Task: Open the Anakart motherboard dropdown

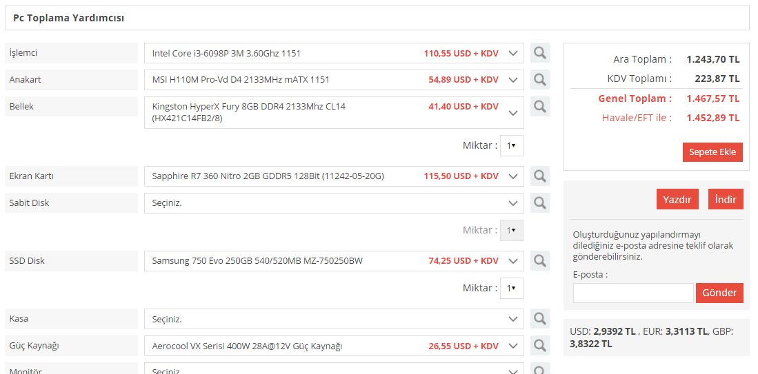Action: tap(334, 80)
